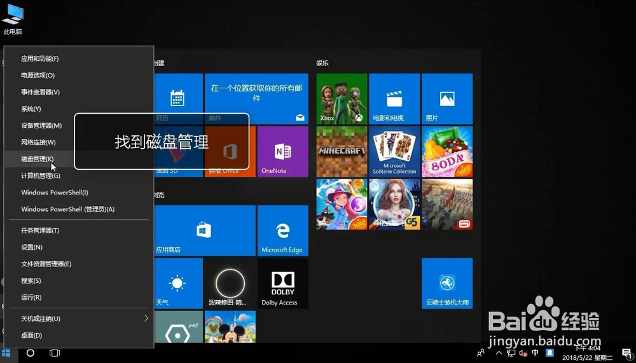Click the Windows Start button
This screenshot has width=636, height=363.
[x=6, y=353]
